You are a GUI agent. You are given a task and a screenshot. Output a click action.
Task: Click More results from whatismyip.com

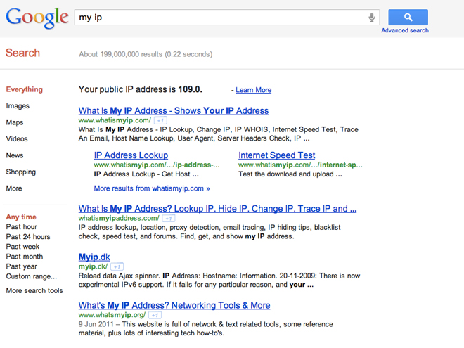pos(152,188)
